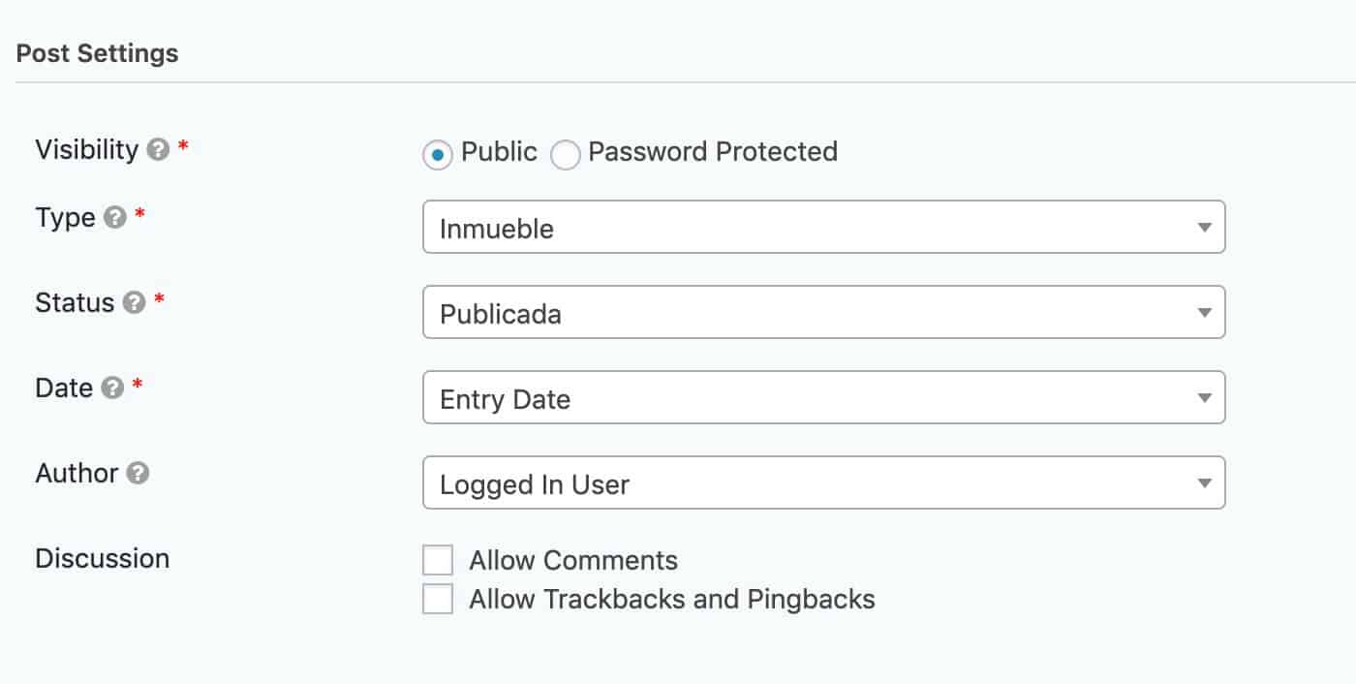Enable the Allow Comments checkbox
Screen dimensions: 1356x684
click(438, 561)
